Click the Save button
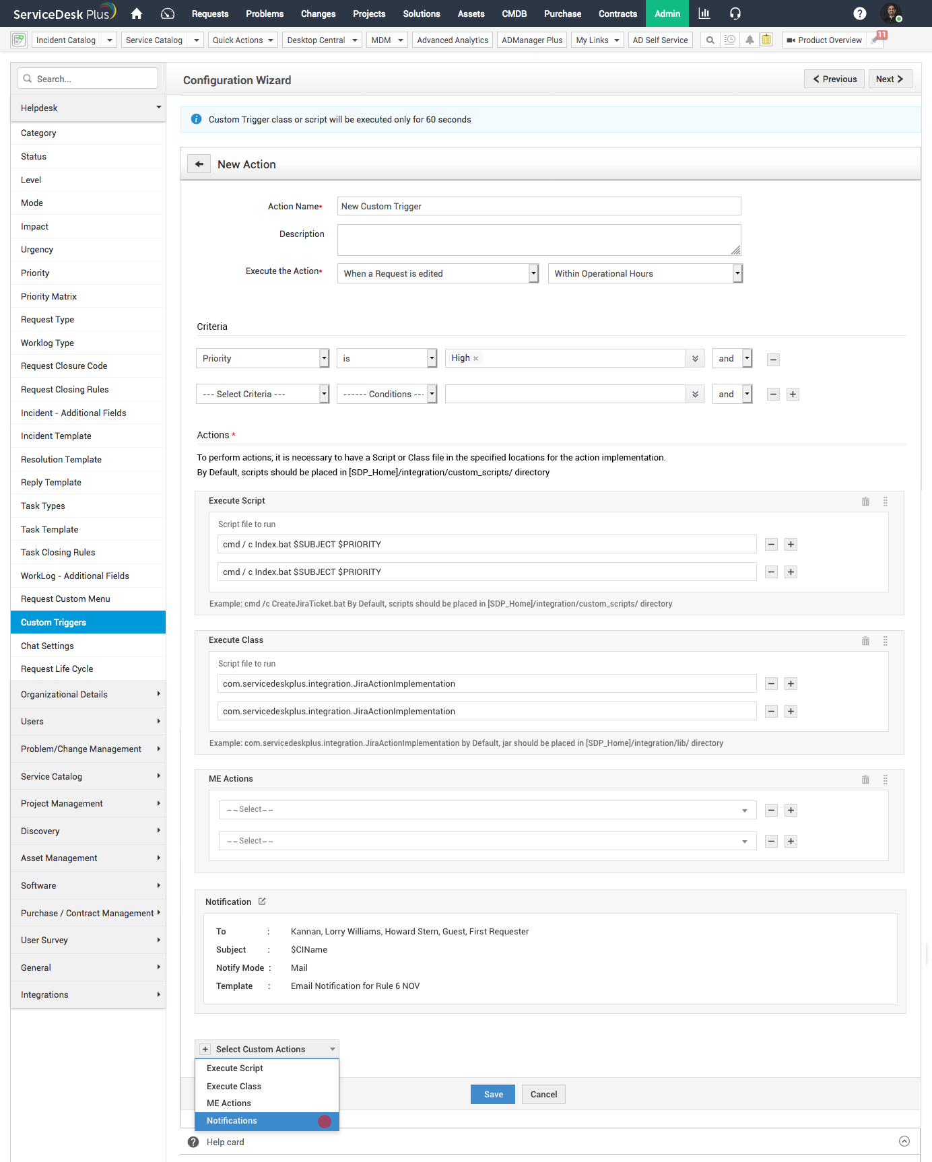The width and height of the screenshot is (932, 1162). 493,1095
